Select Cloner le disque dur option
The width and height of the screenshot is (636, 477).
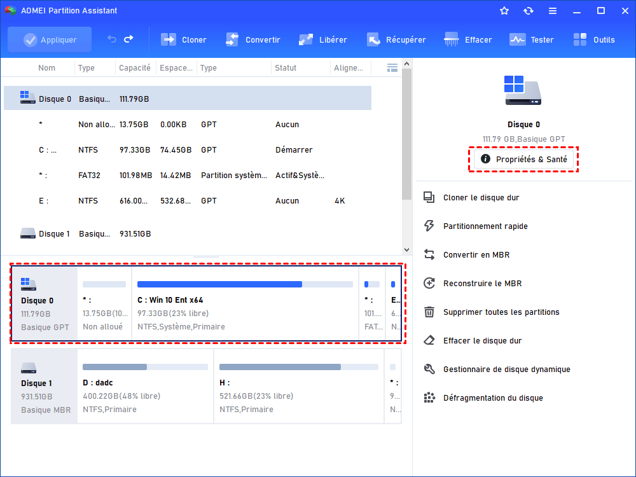(481, 198)
